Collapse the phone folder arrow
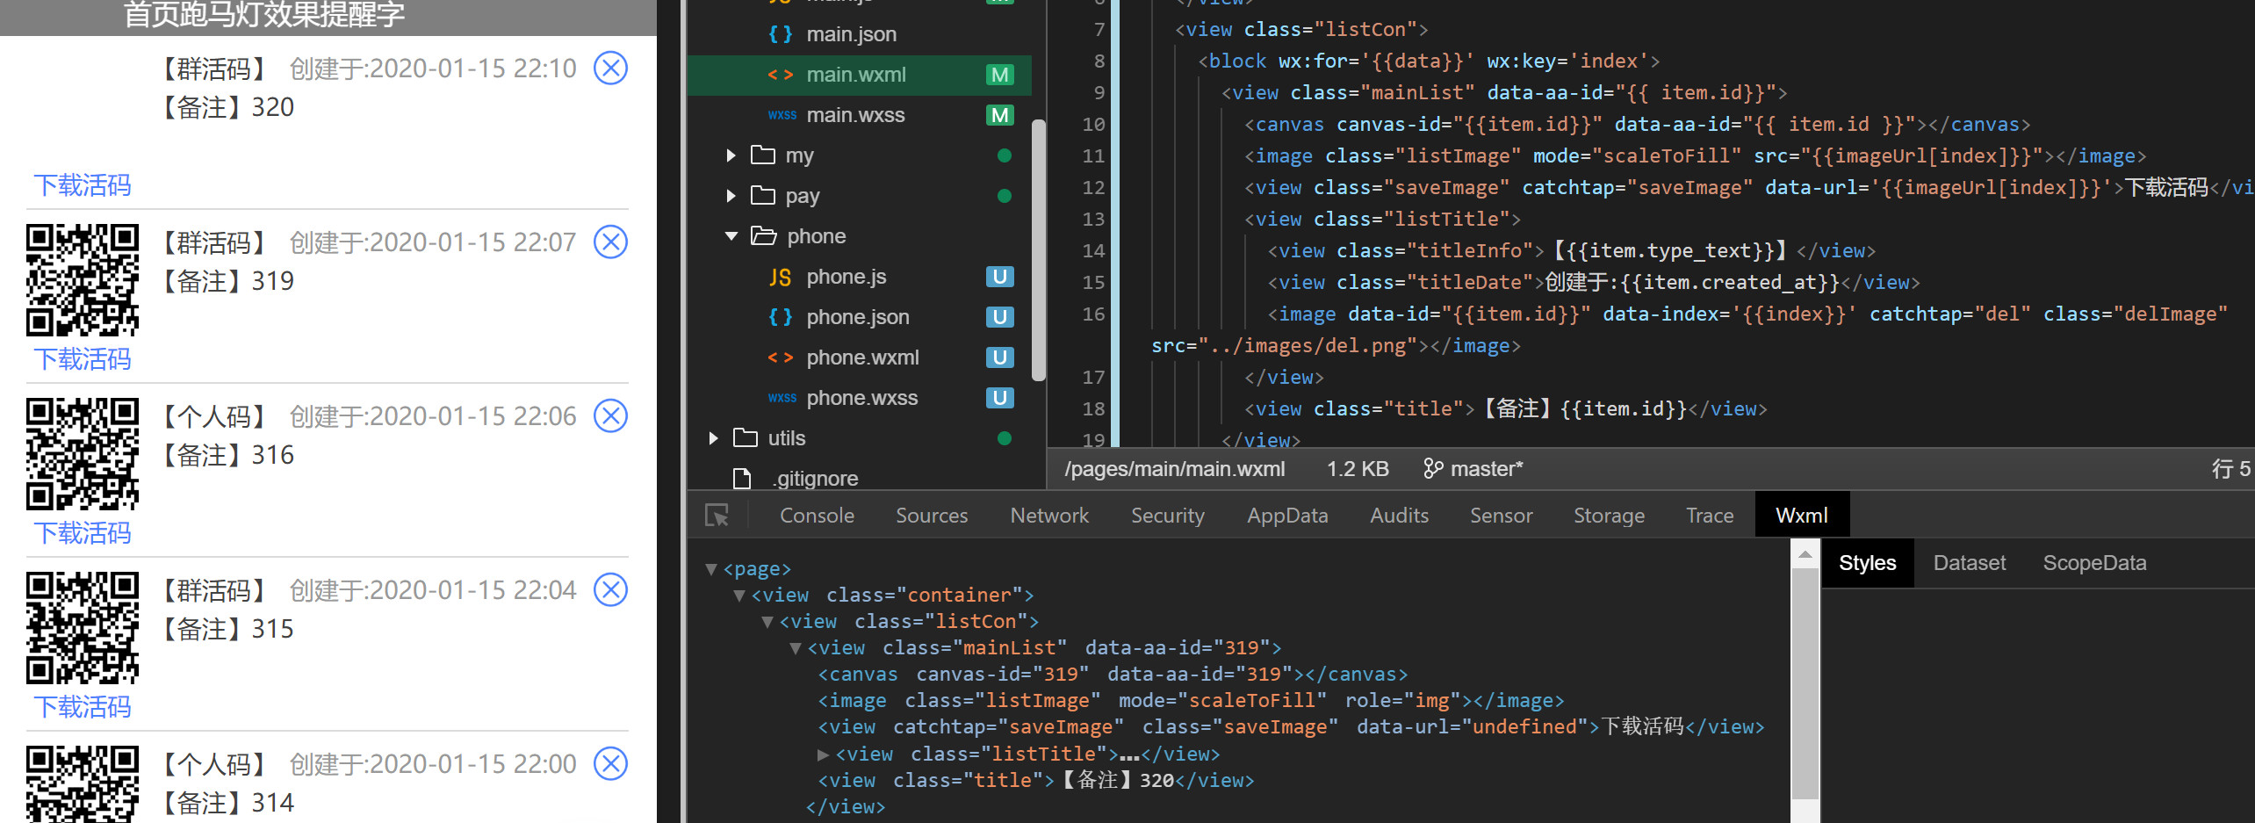The height and width of the screenshot is (823, 2255). point(731,236)
